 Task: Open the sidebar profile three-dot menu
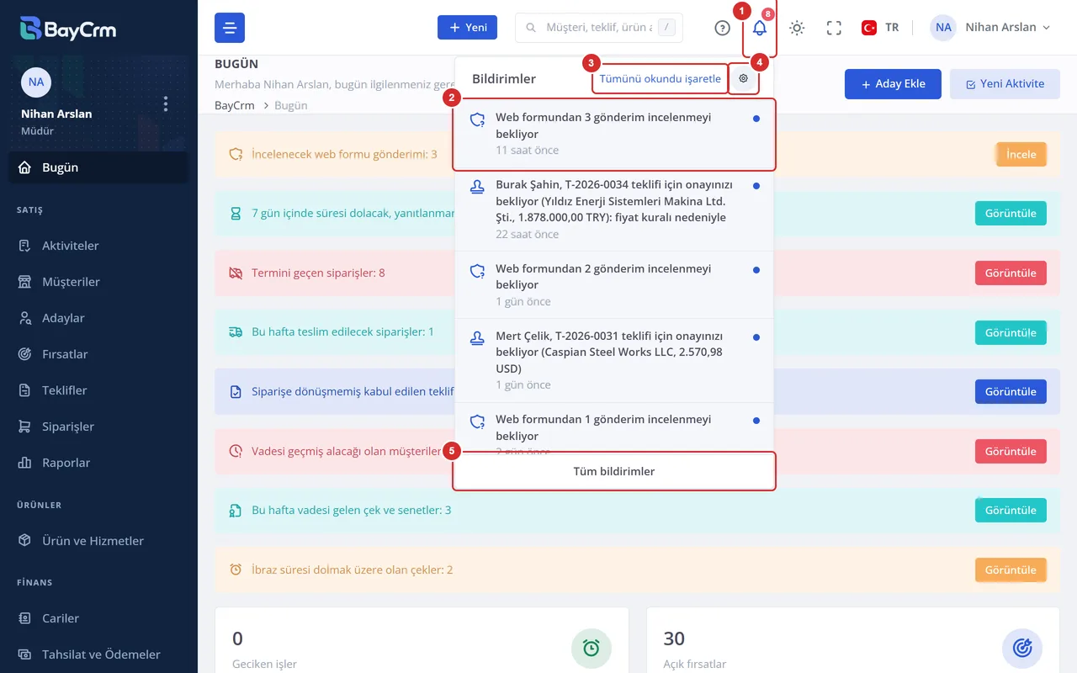166,103
